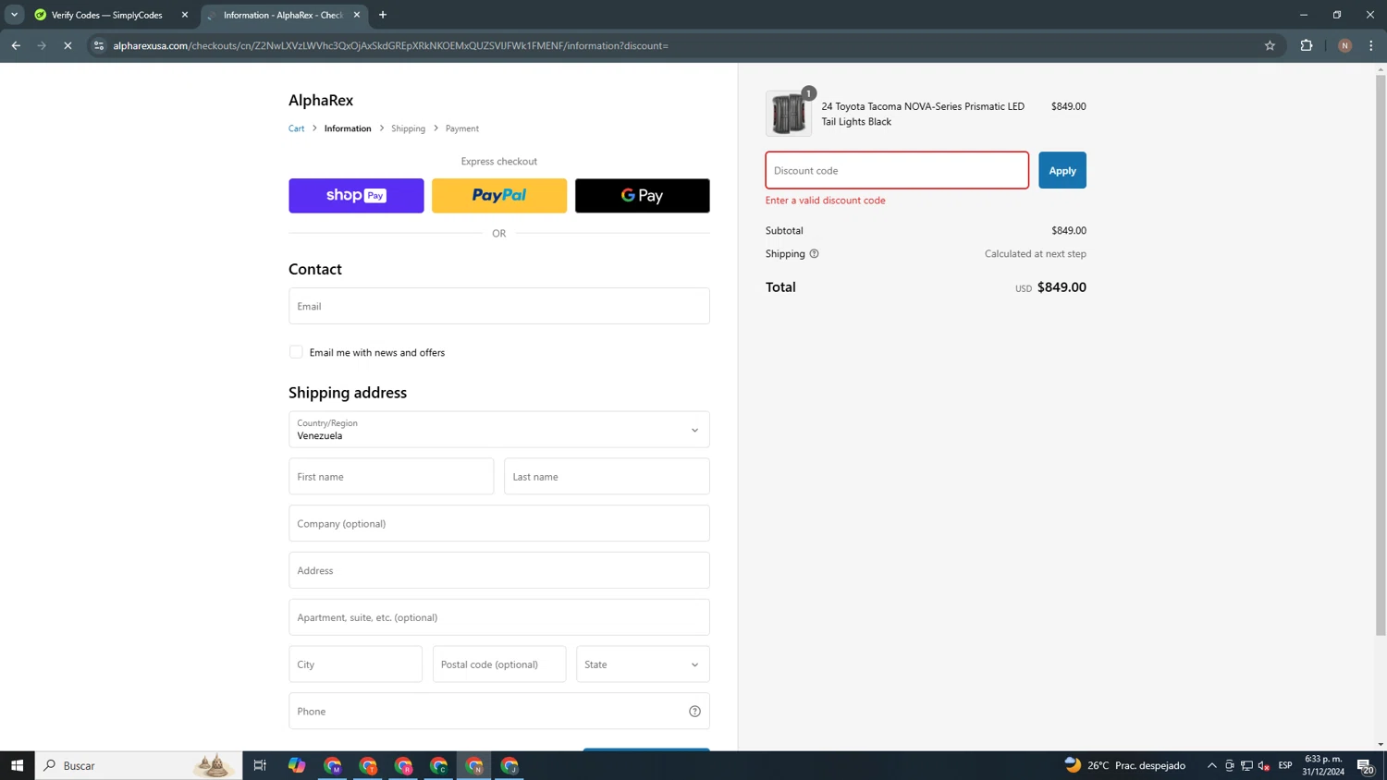Open the taskbar clock and date
This screenshot has width=1387, height=780.
pyautogui.click(x=1323, y=765)
